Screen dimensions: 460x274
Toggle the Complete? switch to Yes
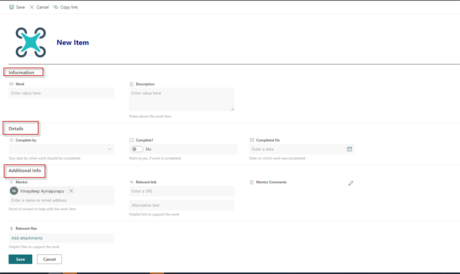point(137,148)
